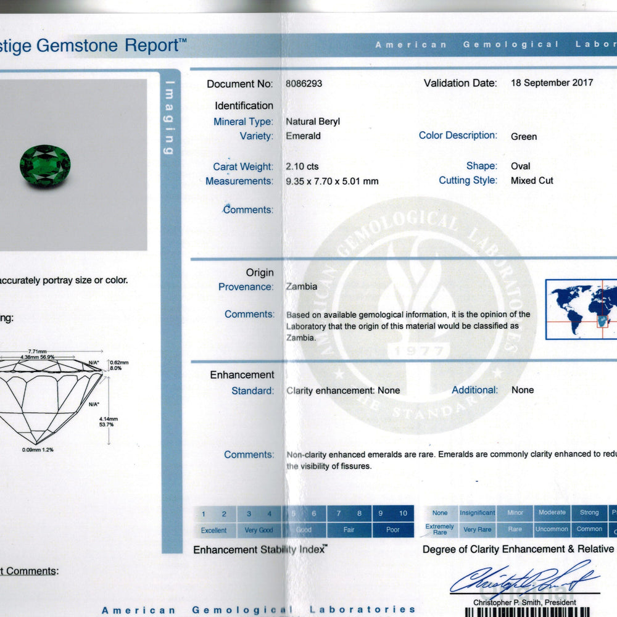Viewport: 617px width, 617px height.
Task: Click the Color Description label
Action: 458,135
